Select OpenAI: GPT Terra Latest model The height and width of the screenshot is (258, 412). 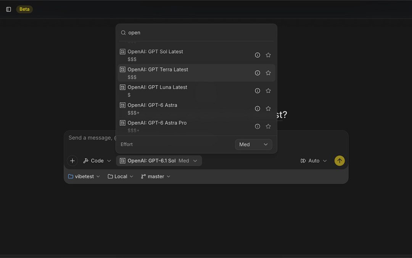(196, 73)
